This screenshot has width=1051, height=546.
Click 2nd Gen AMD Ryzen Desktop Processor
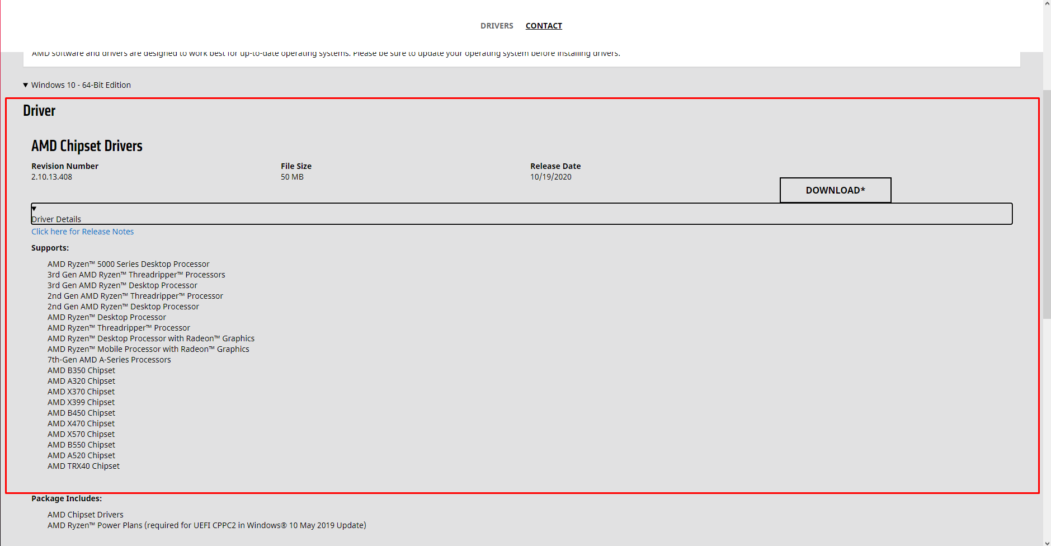pos(123,307)
